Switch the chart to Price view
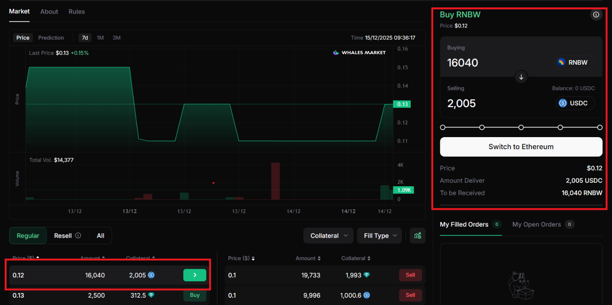Viewport: 612px width, 305px height. click(23, 38)
